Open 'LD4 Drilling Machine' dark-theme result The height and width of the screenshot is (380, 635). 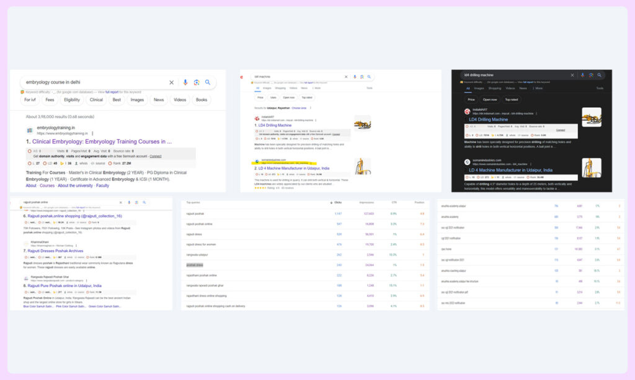point(489,119)
